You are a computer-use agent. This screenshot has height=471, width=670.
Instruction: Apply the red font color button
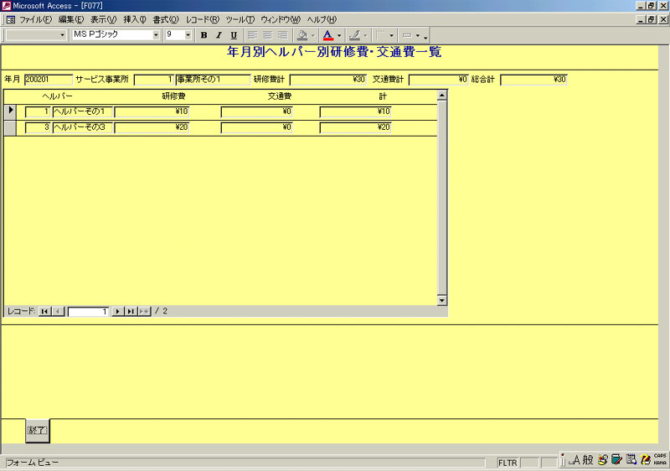[x=327, y=35]
